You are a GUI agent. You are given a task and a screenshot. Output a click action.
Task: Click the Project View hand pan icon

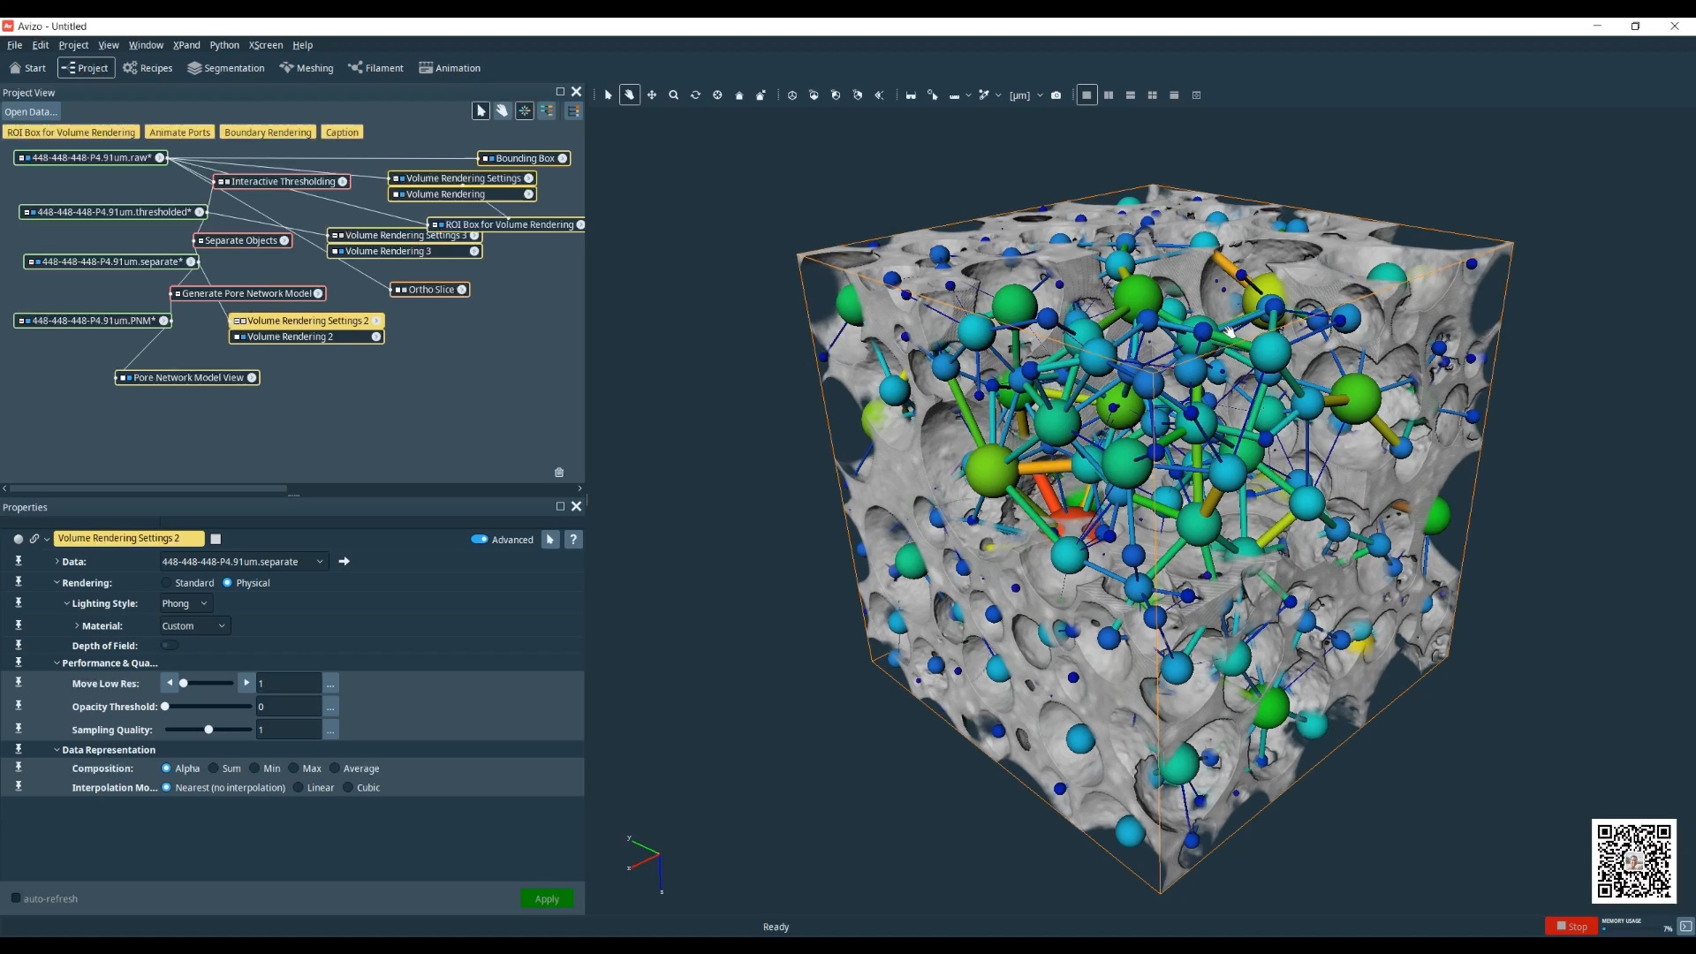point(502,111)
